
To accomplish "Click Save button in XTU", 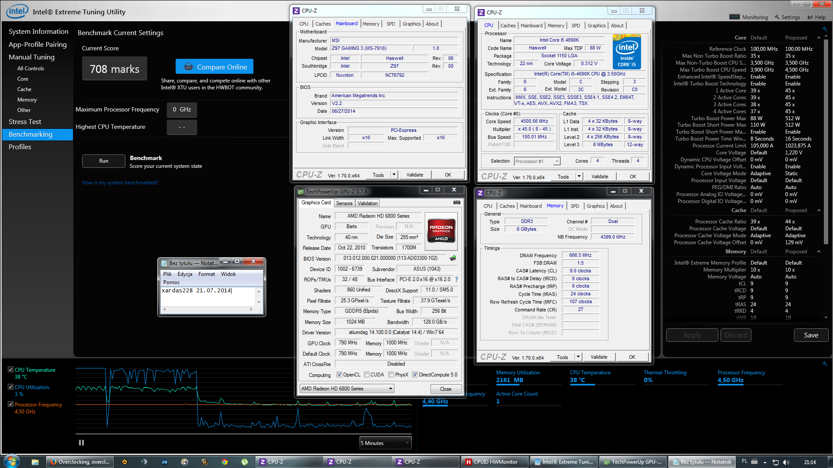I will pos(811,335).
